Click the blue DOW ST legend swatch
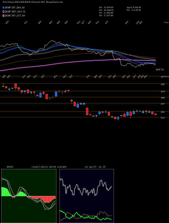169x223 pixels. click(3, 7)
